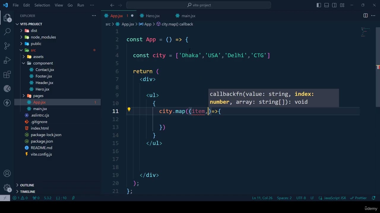The height and width of the screenshot is (213, 380).
Task: Open the Selection menu
Action: pyautogui.click(x=42, y=5)
